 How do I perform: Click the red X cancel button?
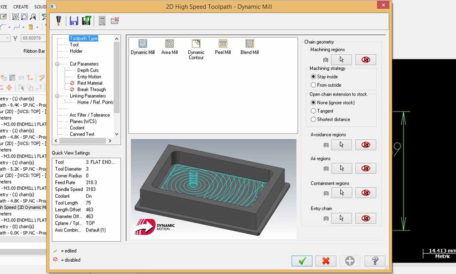[326, 261]
